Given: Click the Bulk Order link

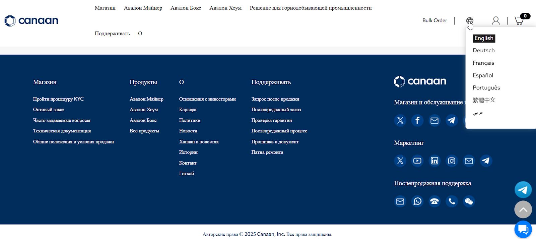Looking at the screenshot, I should 434,20.
